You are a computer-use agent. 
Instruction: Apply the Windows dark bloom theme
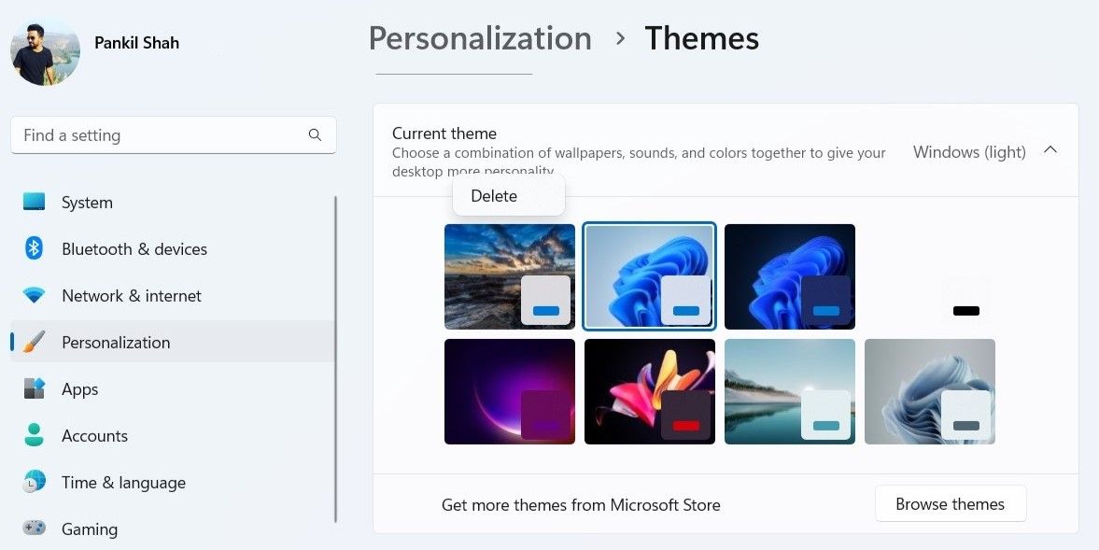click(x=790, y=276)
